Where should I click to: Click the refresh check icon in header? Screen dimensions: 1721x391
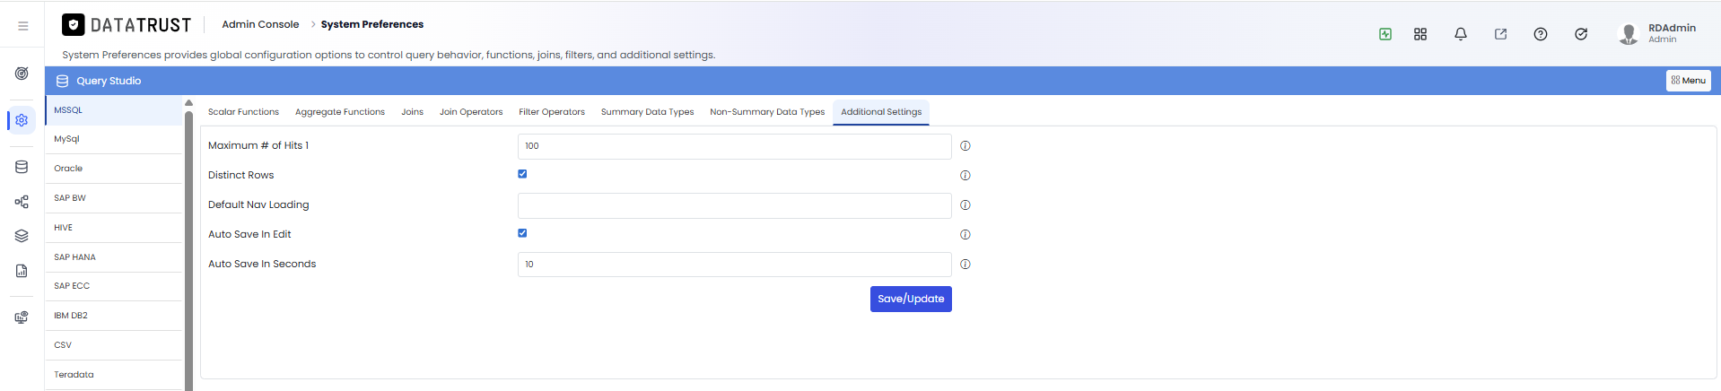coord(1581,34)
